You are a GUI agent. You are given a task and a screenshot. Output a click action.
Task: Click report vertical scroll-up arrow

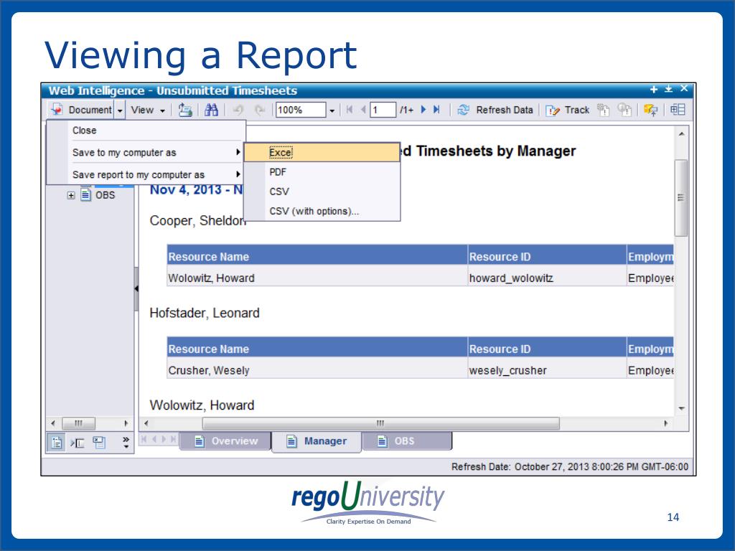[x=682, y=134]
